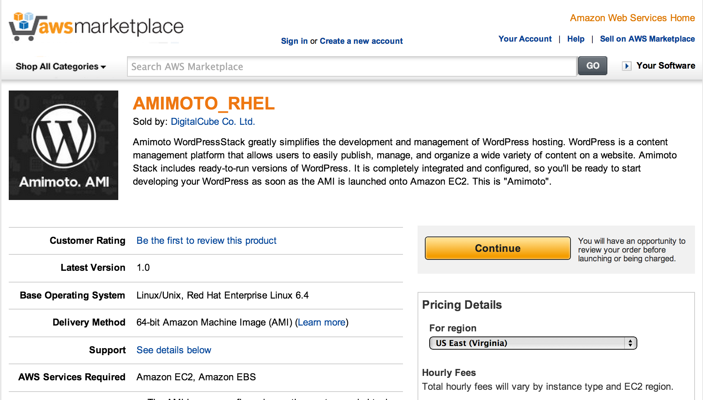Go to Amazon Web Services Home
This screenshot has width=703, height=400.
(633, 18)
